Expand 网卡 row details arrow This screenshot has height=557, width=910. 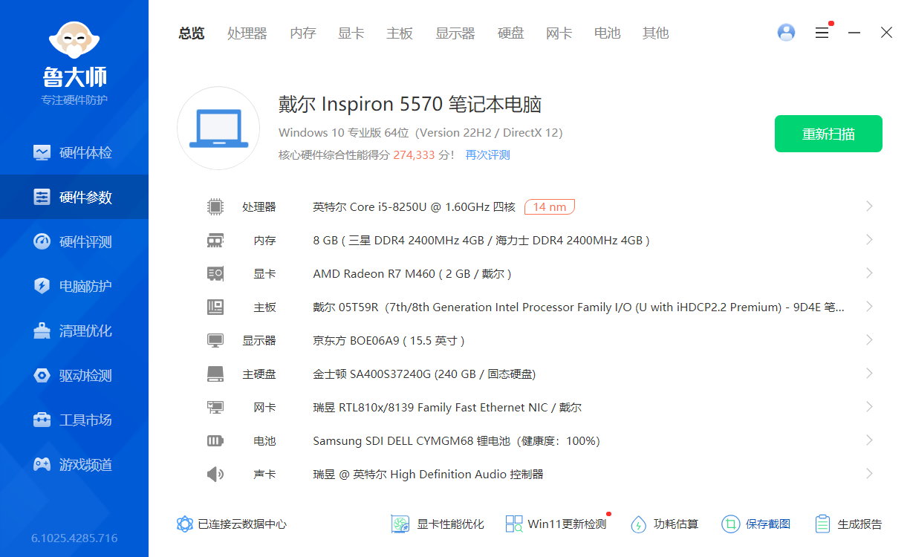click(x=869, y=407)
